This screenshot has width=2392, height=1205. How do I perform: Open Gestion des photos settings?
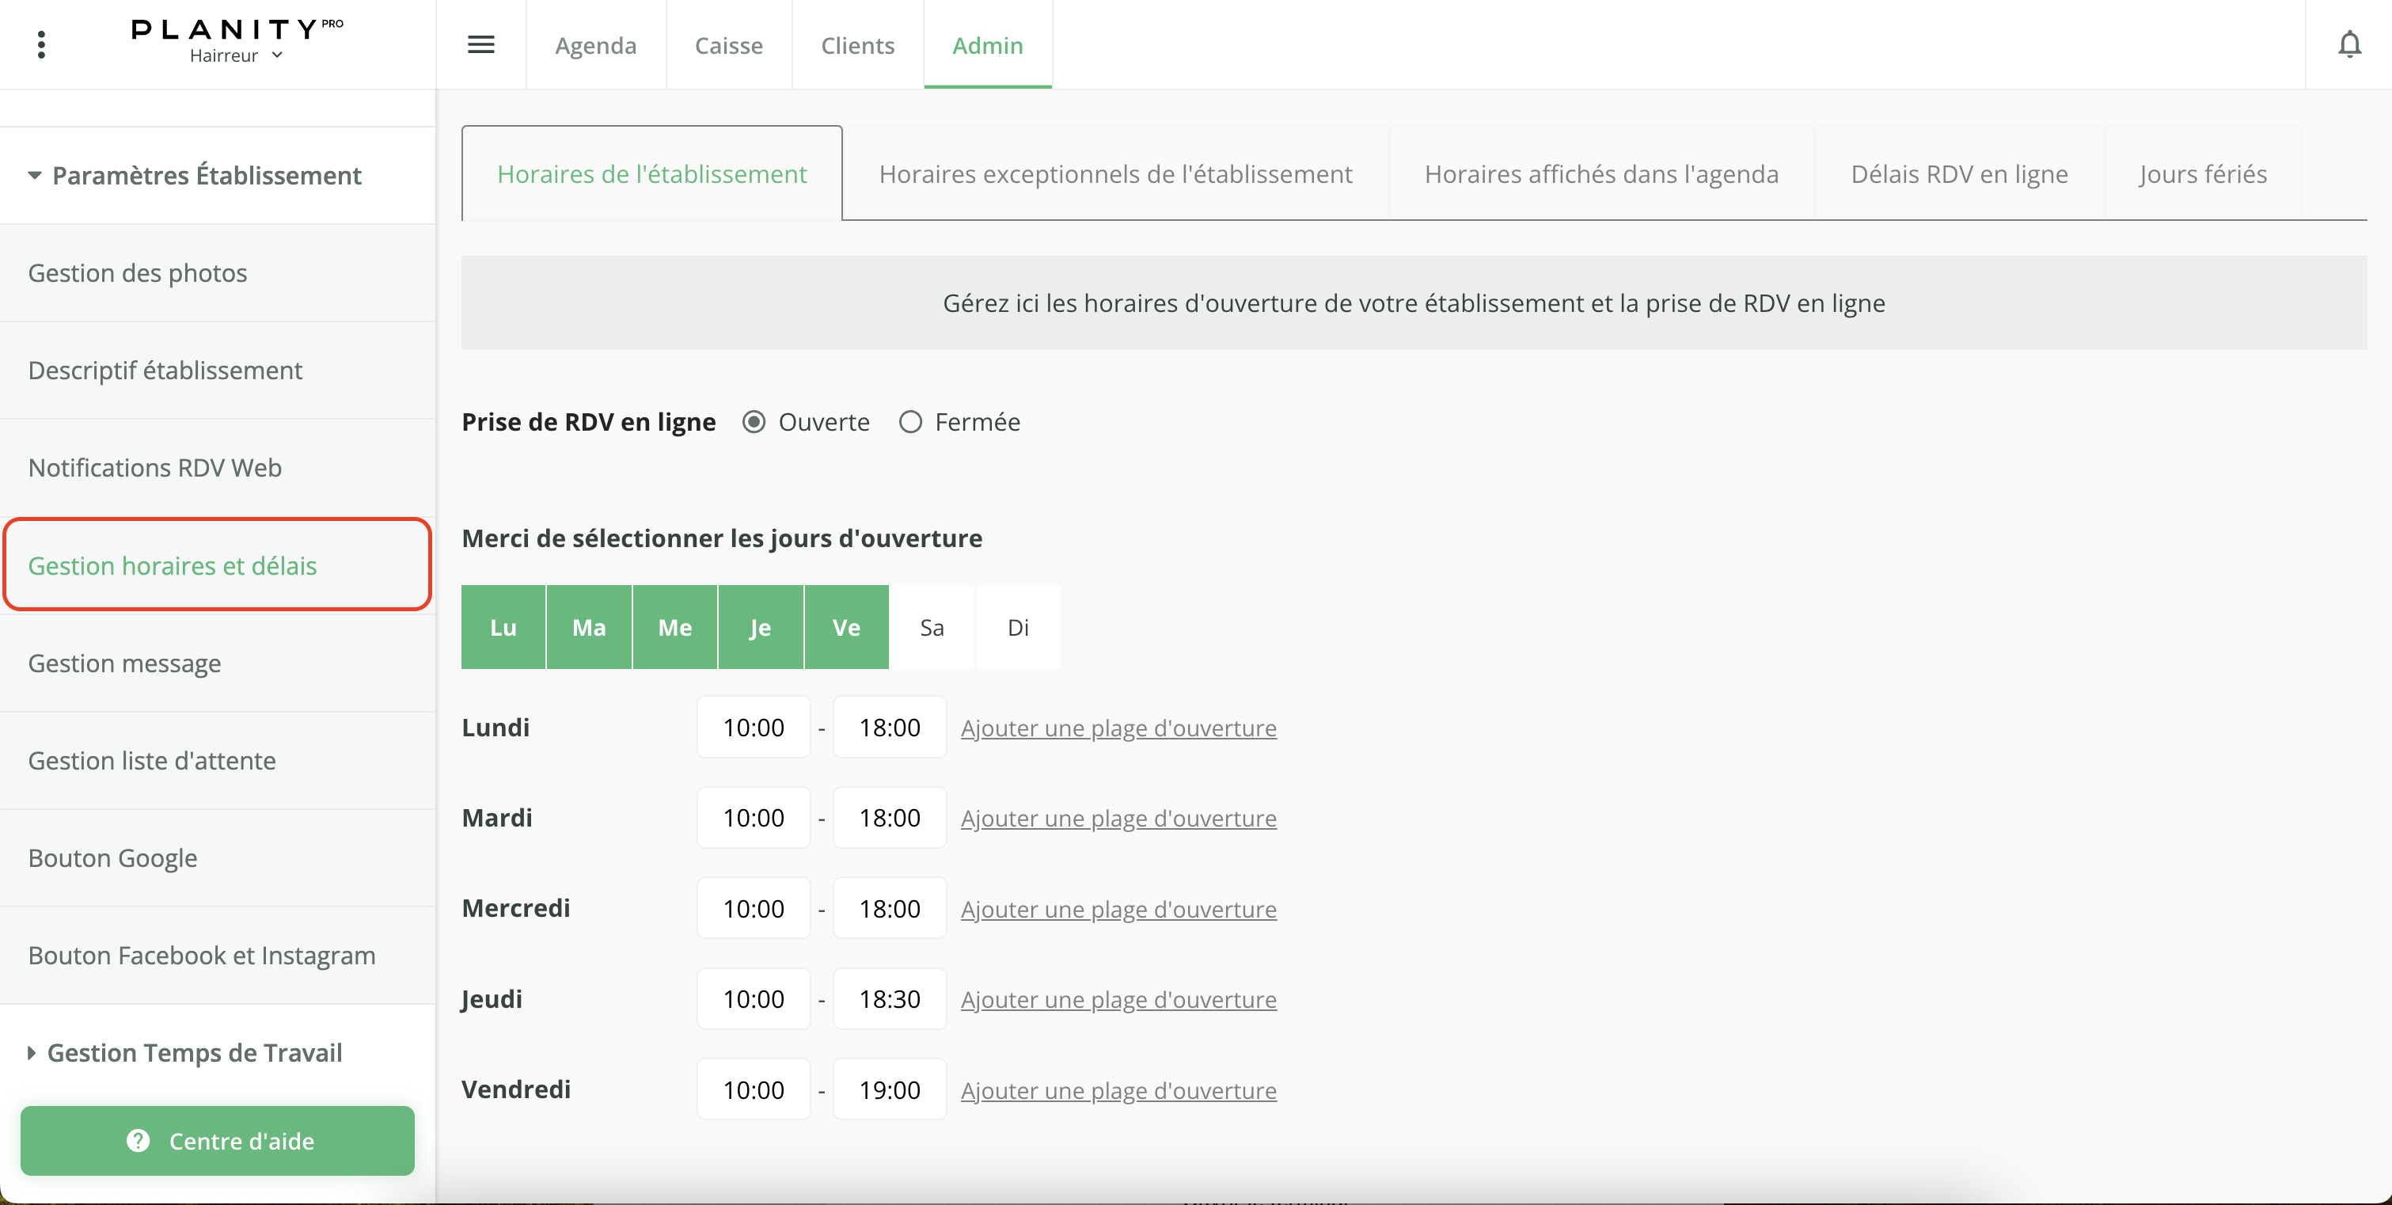click(x=138, y=273)
